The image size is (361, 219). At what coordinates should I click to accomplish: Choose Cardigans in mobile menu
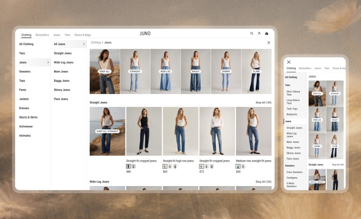(x=292, y=178)
